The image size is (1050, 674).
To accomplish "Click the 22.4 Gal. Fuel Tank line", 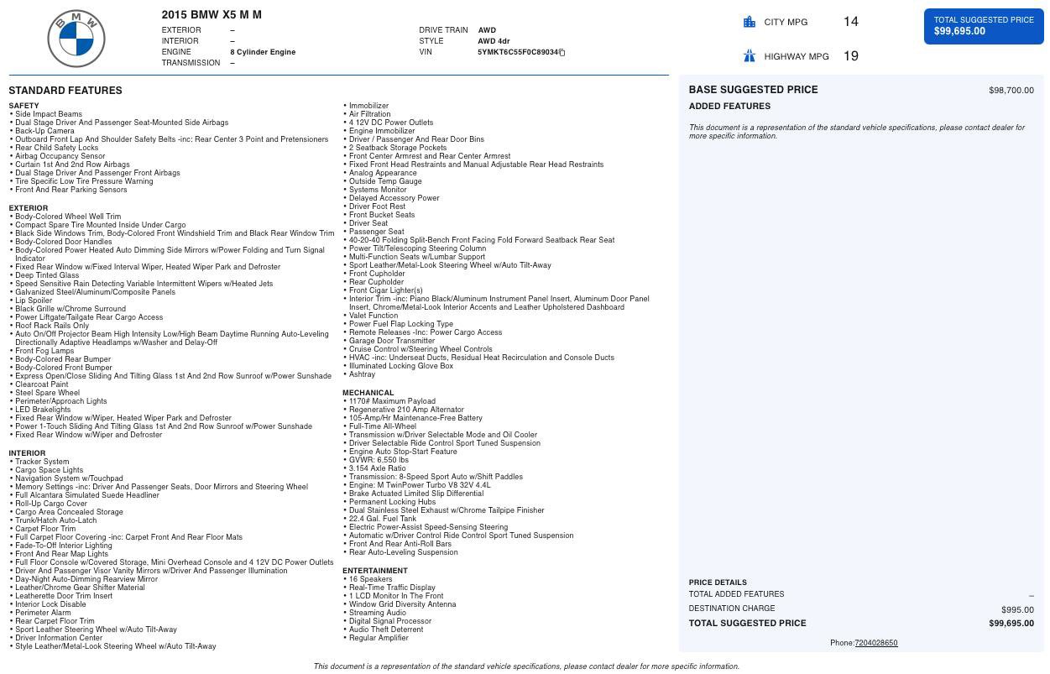I will (383, 519).
